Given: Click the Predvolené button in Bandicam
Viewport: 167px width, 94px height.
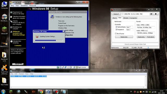Looking at the screenshot, I should tap(151, 37).
